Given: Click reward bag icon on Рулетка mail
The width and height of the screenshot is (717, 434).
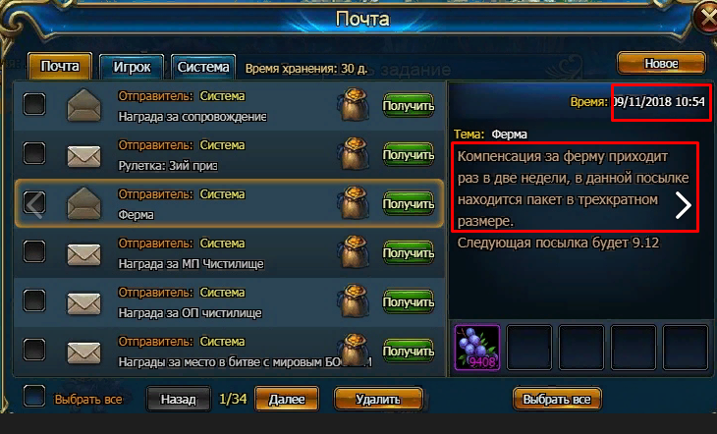Looking at the screenshot, I should (353, 153).
